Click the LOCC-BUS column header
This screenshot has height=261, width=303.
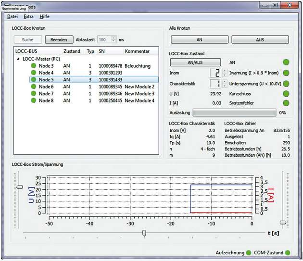tap(26, 51)
